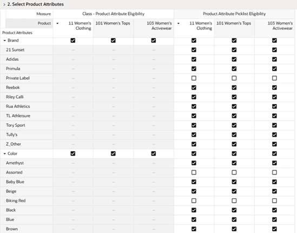This screenshot has width=297, height=233.
Task: Uncheck TL Athleisure picklist for 11 Women's Clothing
Action: point(194,116)
